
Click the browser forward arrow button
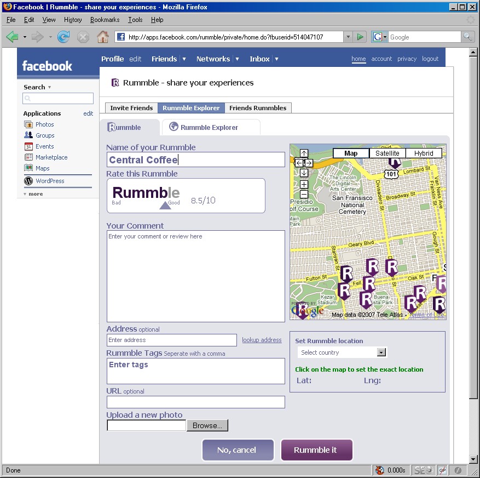tap(37, 37)
